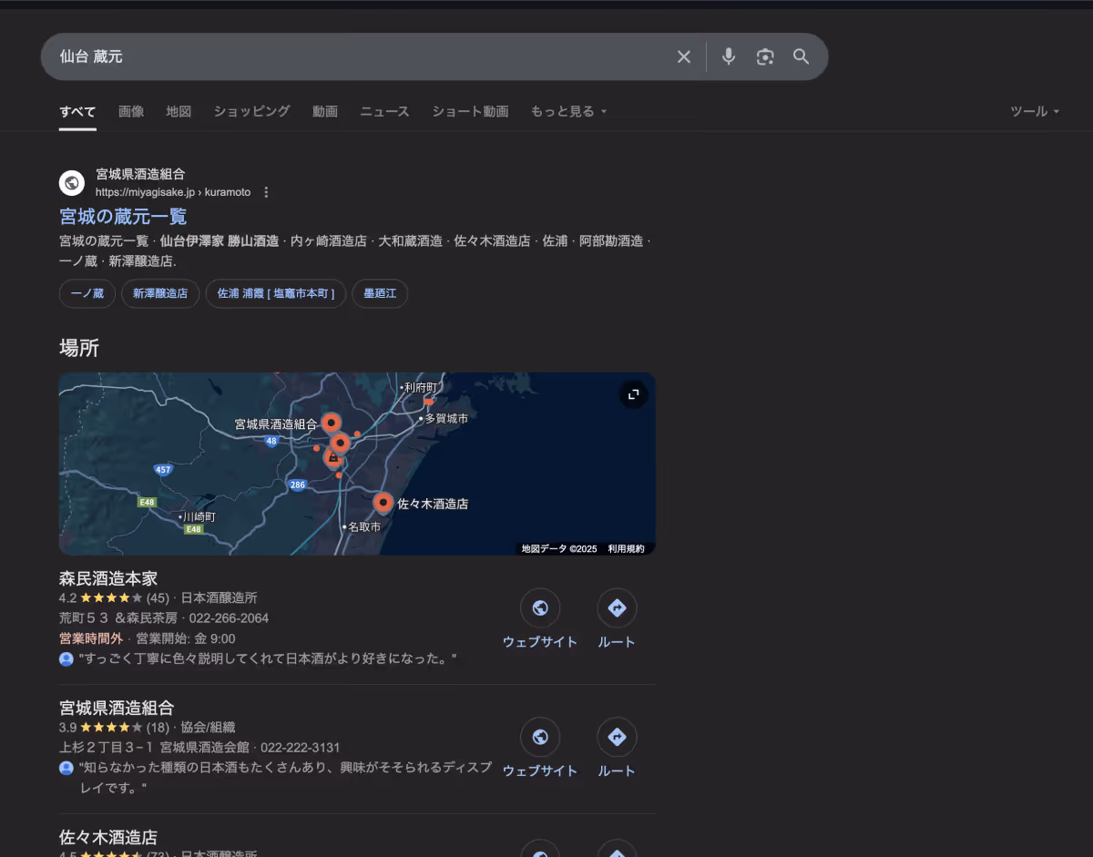The height and width of the screenshot is (857, 1093).
Task: Switch to the ニュース tab
Action: 384,111
